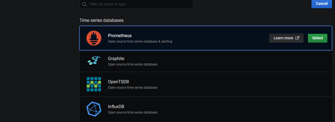Choose the InfluxDB data source name

(116, 106)
